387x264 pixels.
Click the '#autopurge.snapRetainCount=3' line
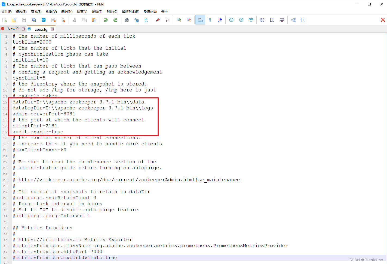tap(54, 198)
